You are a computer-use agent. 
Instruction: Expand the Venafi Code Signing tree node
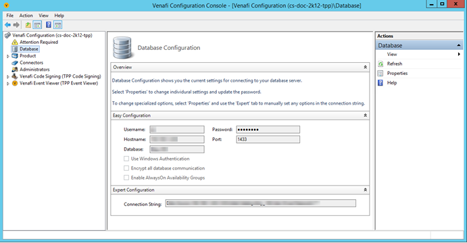(x=8, y=77)
